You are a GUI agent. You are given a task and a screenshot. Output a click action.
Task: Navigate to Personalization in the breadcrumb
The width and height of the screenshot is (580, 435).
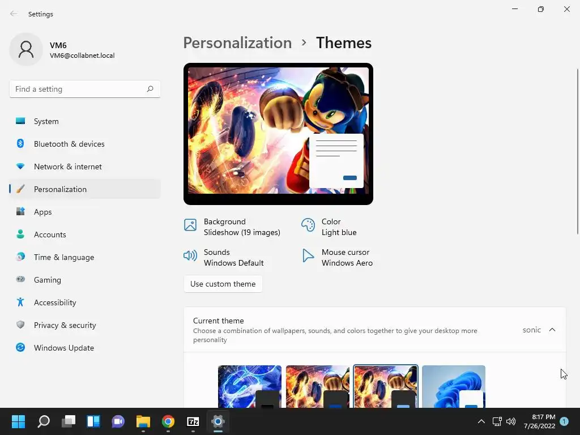point(237,42)
